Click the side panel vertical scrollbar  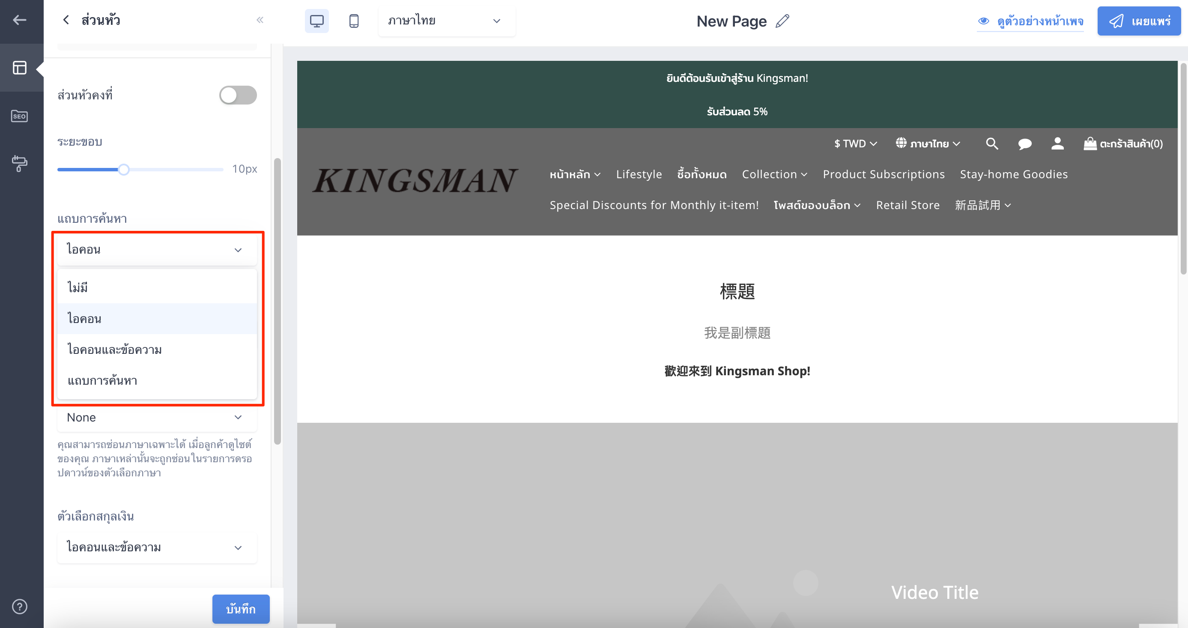[x=277, y=301]
